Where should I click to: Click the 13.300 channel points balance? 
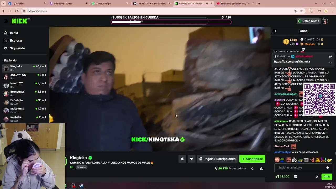click(x=282, y=177)
